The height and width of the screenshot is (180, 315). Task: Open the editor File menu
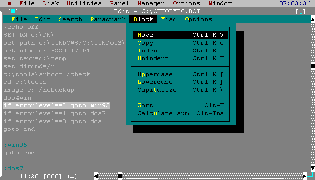pos(19,19)
